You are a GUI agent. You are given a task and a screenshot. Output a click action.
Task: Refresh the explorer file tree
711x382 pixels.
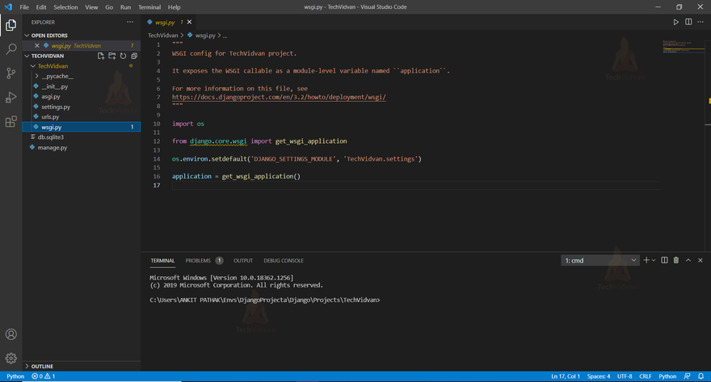pos(123,56)
